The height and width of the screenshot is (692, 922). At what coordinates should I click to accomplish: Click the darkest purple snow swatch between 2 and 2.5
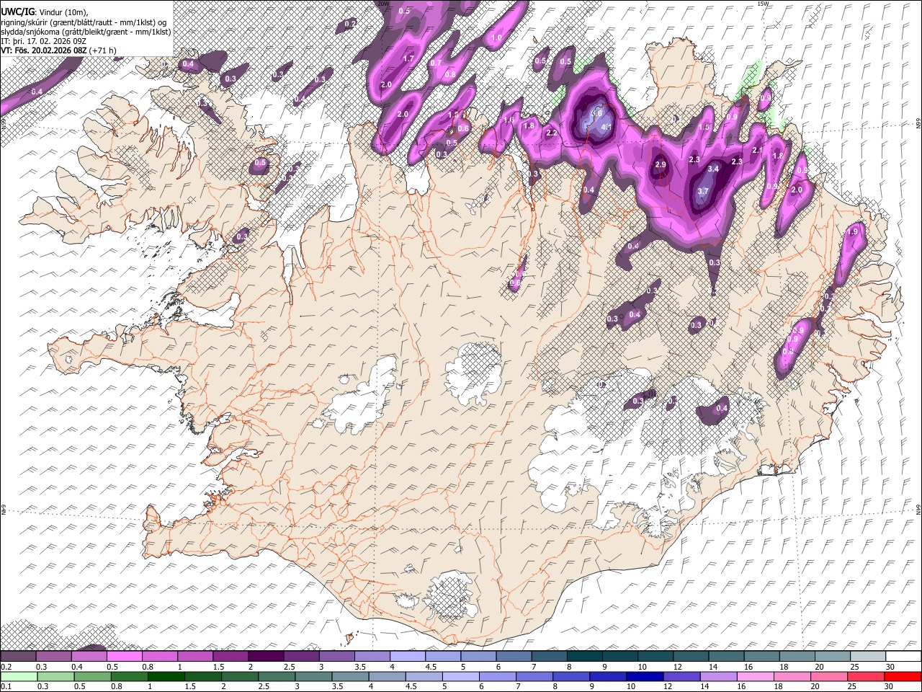pyautogui.click(x=266, y=657)
